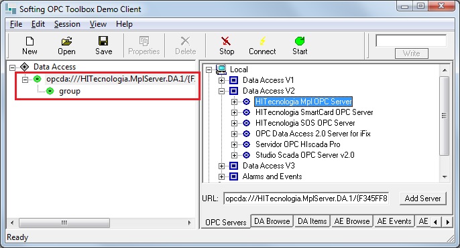Open a session file via Open icon
This screenshot has height=248, width=460.
click(x=66, y=41)
